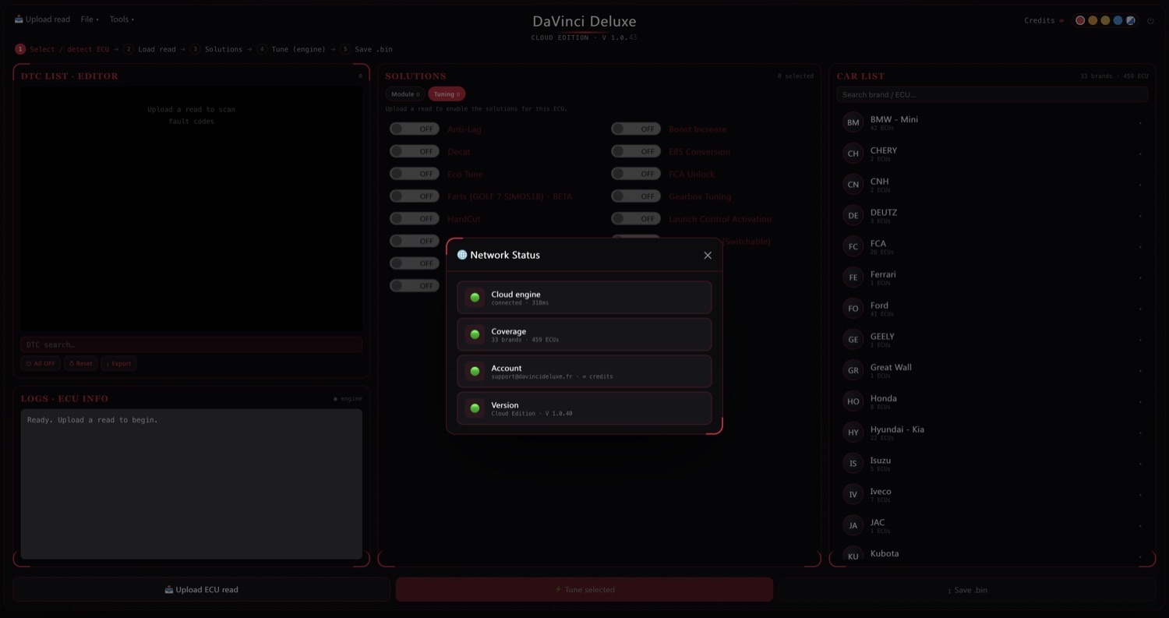Click the All OFF button
The image size is (1169, 618).
tap(41, 363)
